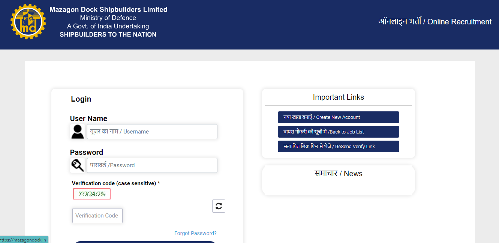This screenshot has height=243, width=499.
Task: Go Back to Job List
Action: [339, 132]
